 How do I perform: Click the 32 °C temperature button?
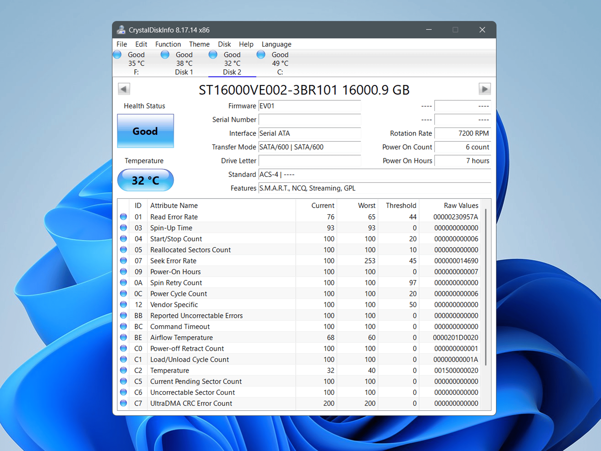click(x=146, y=180)
